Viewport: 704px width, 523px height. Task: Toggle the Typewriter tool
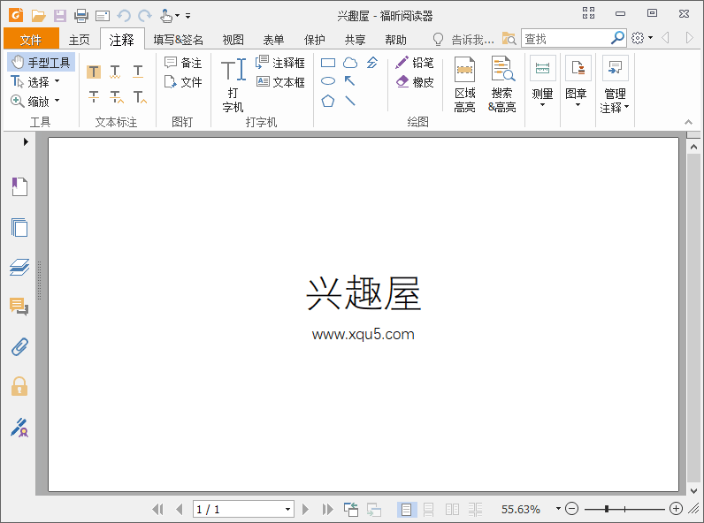click(233, 84)
